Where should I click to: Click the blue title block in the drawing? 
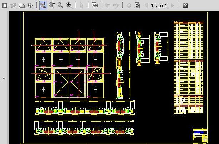[x=200, y=135]
